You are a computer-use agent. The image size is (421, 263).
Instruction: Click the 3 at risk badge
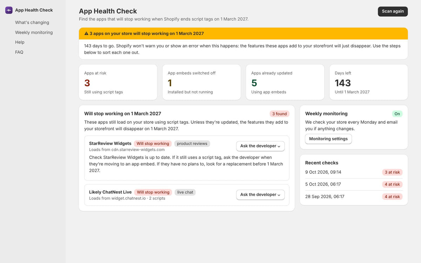[x=392, y=172]
